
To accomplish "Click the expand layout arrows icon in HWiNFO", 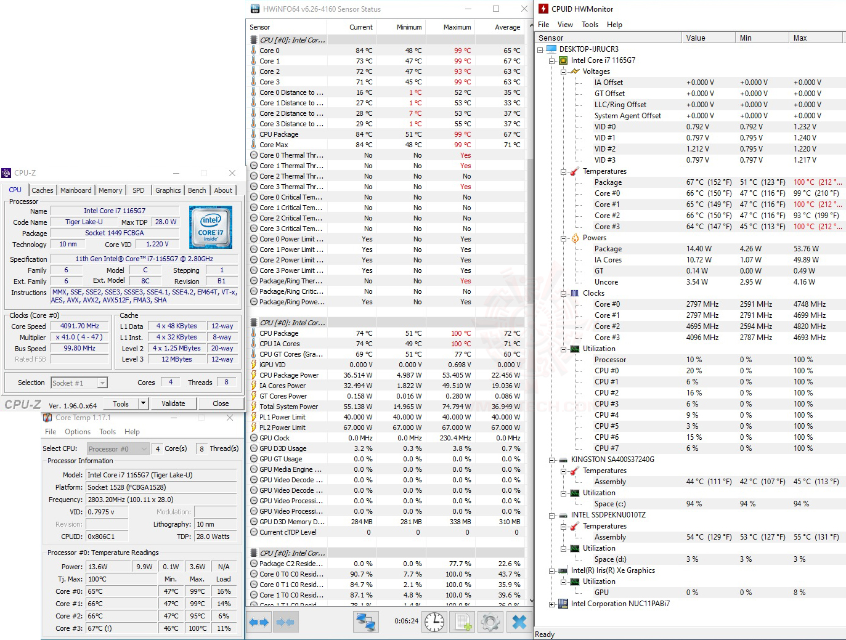I will (x=259, y=622).
